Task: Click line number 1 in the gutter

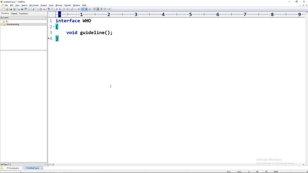Action: (x=51, y=21)
